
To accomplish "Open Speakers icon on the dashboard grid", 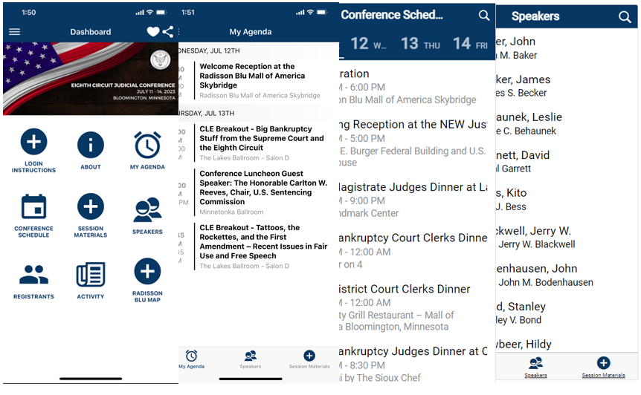I will point(147,216).
